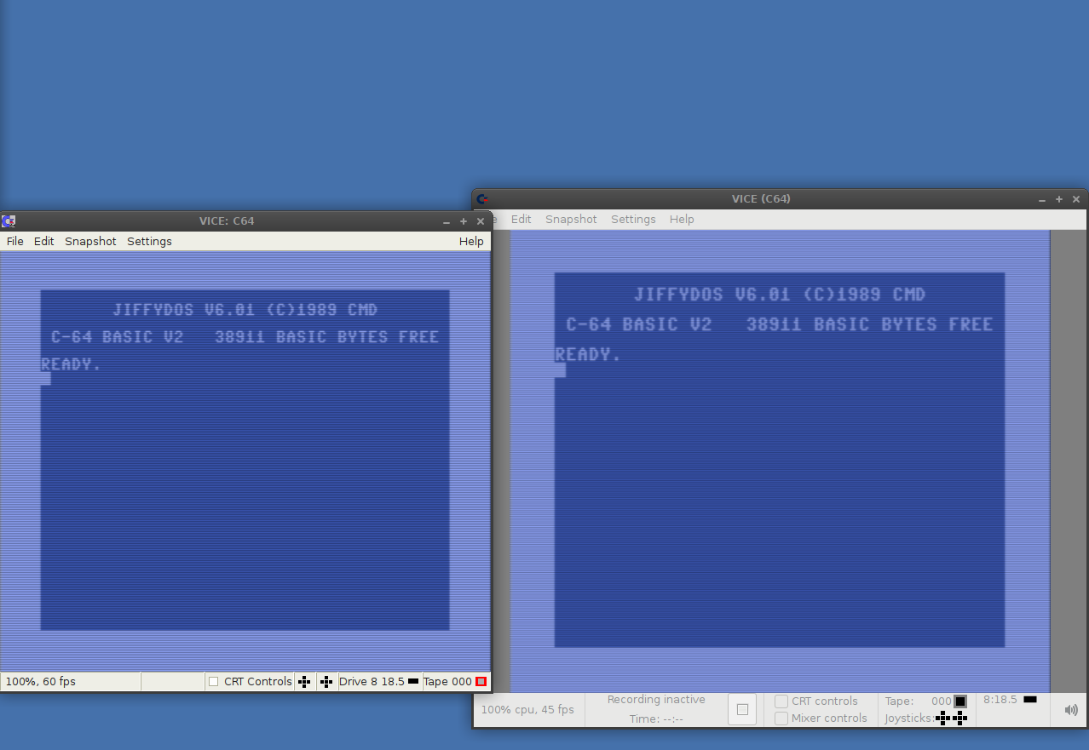
Task: Click '100% cpu, 45 fps' status text
Action: (x=527, y=710)
